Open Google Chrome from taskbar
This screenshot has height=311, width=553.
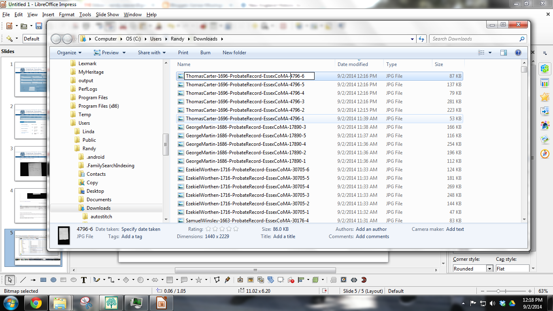click(x=36, y=303)
